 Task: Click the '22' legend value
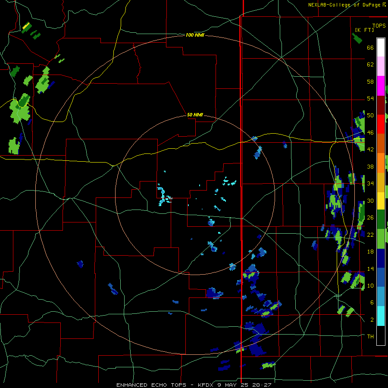[370, 235]
